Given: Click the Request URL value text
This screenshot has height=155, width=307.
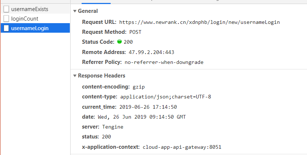Looking at the screenshot, I should click(x=199, y=22).
